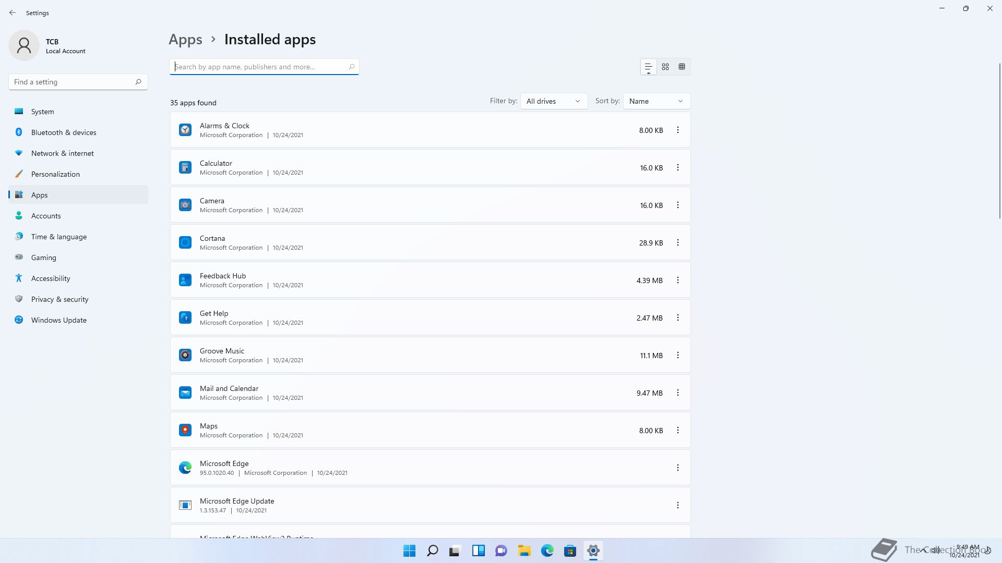
Task: Click the Calculator app icon
Action: 185,167
